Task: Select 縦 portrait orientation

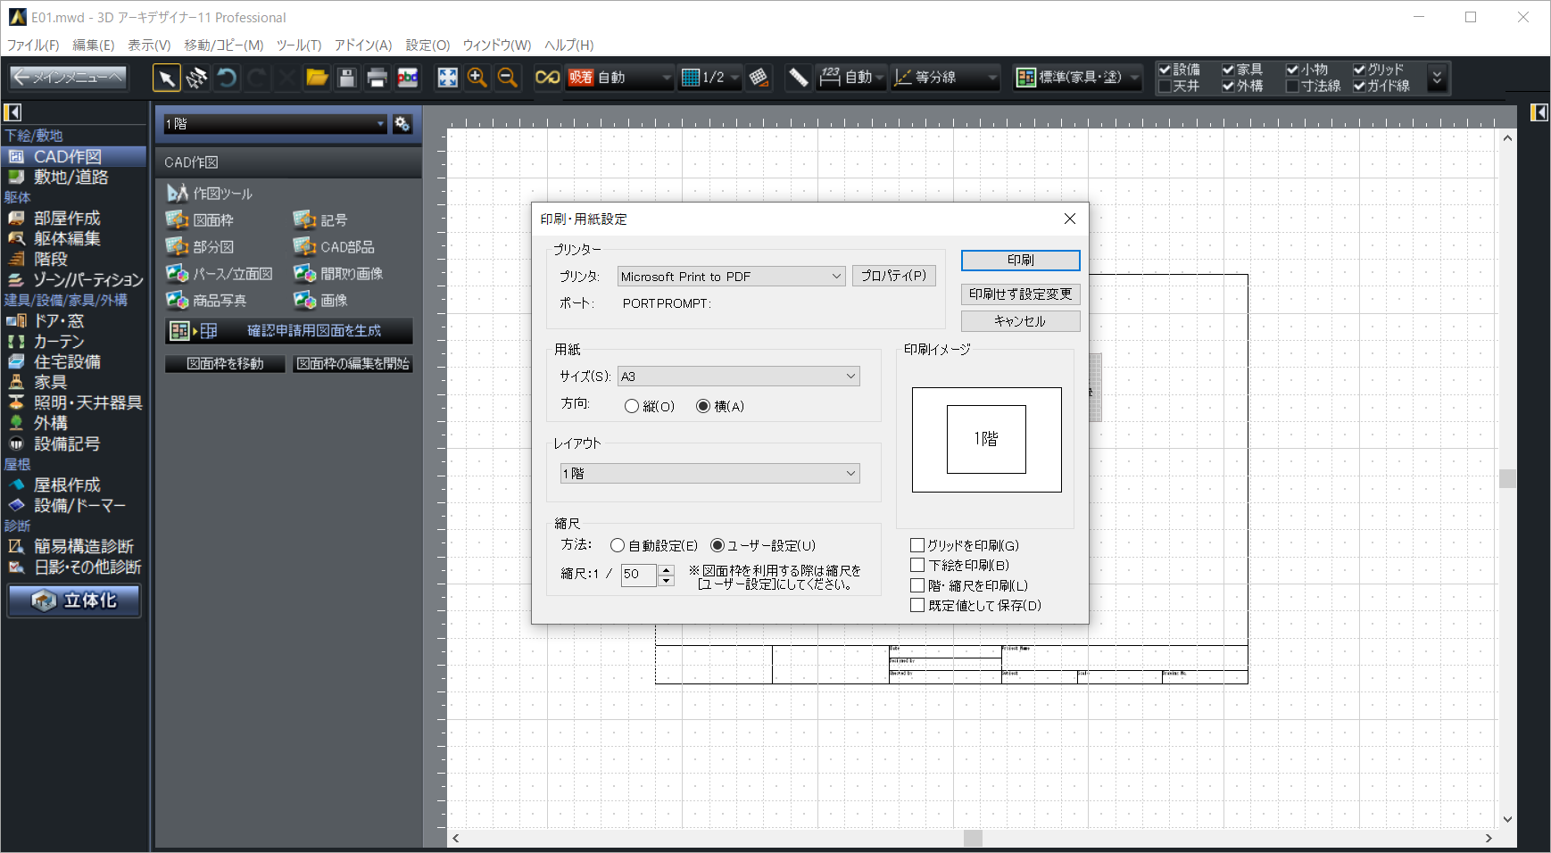Action: [x=632, y=407]
